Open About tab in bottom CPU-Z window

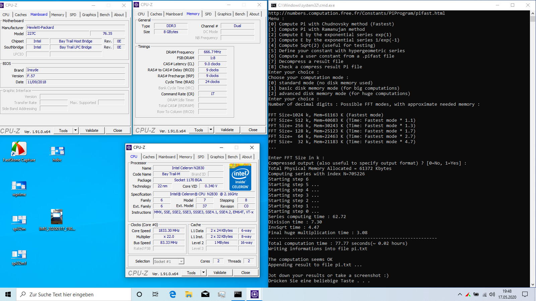coord(247,157)
